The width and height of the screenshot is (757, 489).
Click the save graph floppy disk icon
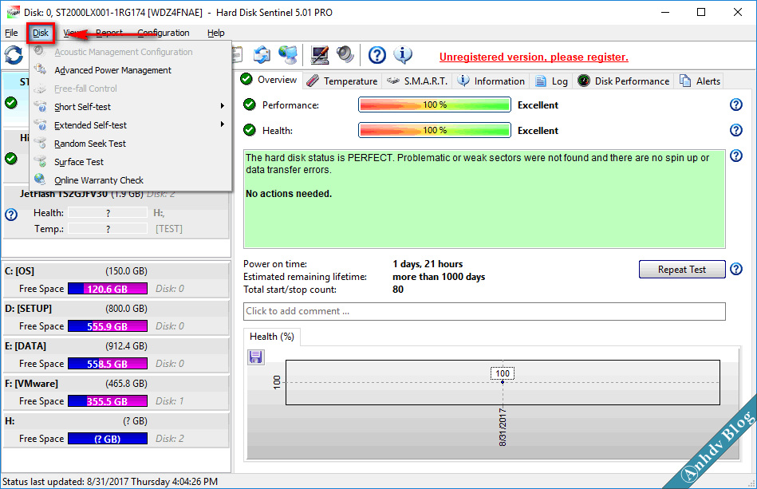click(x=255, y=357)
